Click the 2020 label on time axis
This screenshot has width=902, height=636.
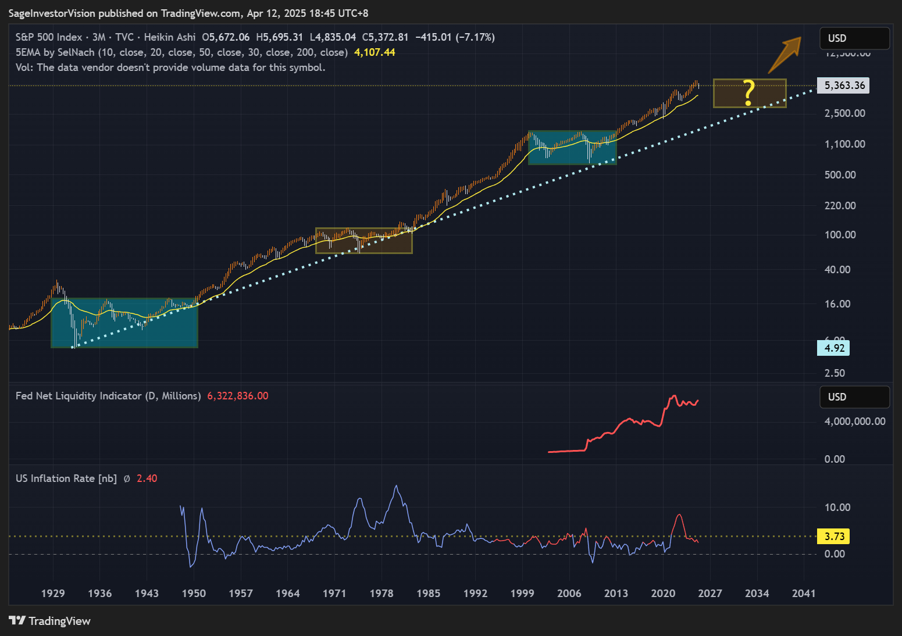click(663, 594)
